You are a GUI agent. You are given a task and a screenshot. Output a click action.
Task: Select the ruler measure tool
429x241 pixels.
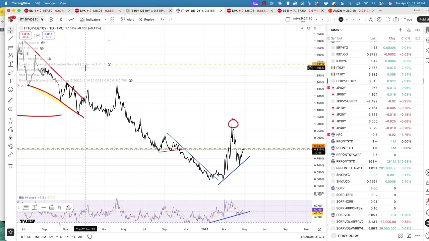tap(10, 100)
